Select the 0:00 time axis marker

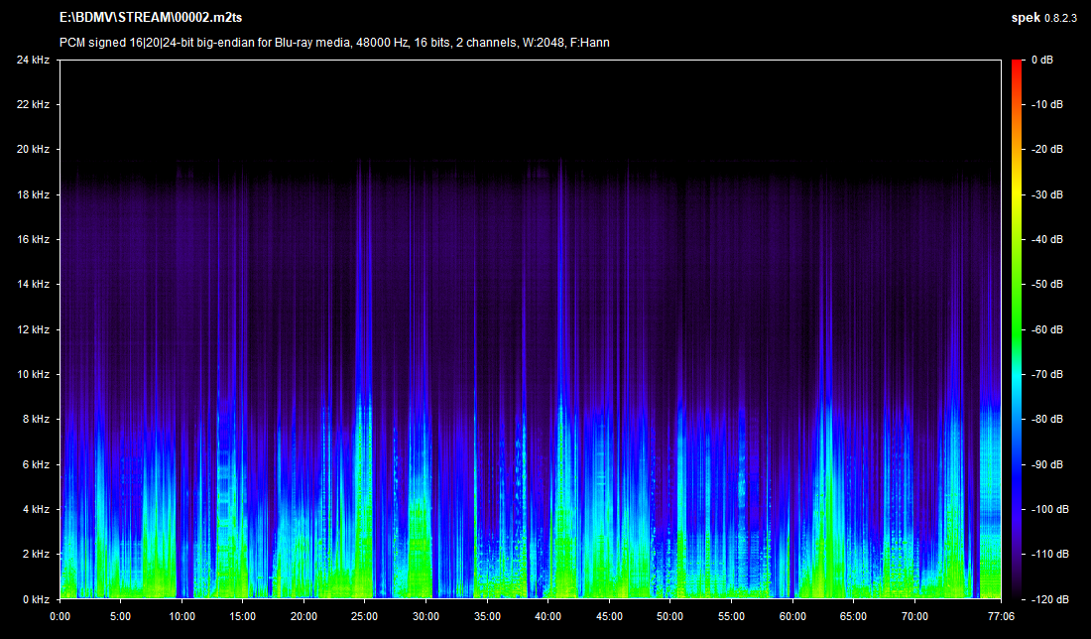coord(60,616)
